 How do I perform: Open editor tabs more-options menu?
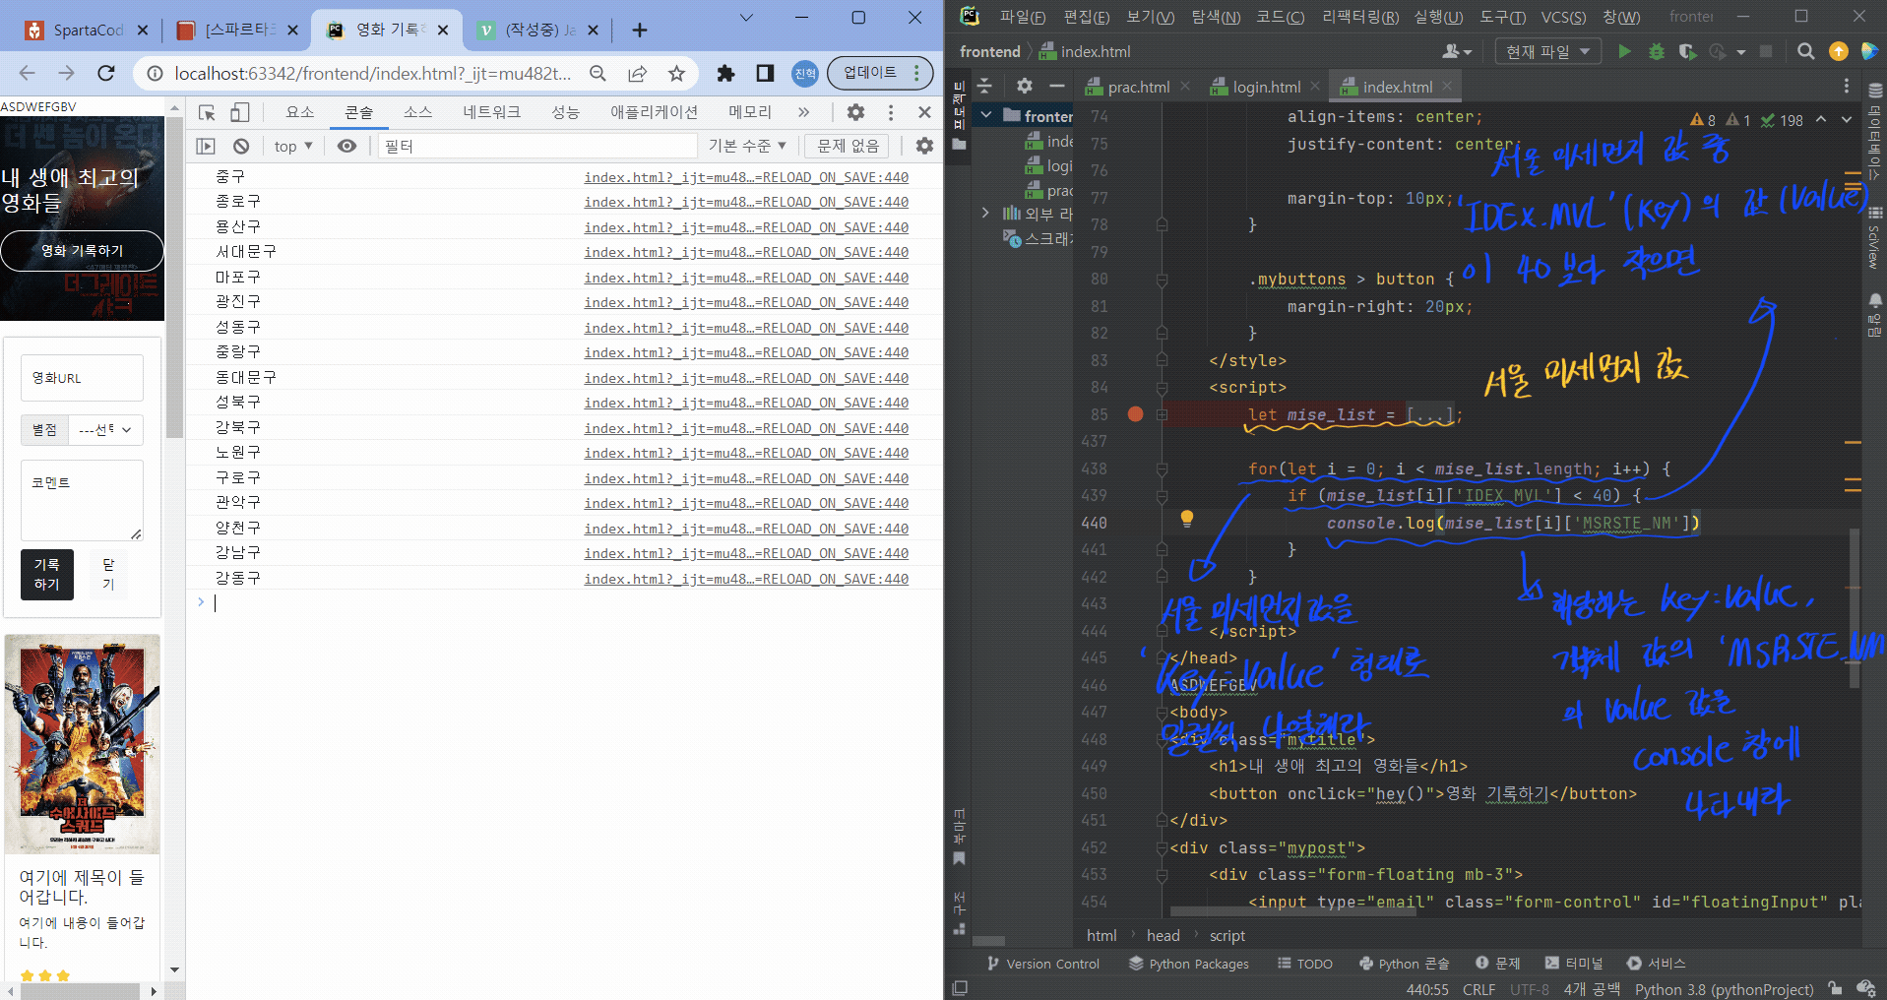[x=1846, y=87]
